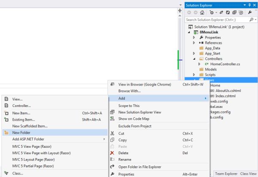
Task: Choose New Folder in the Add submenu
Action: [x=55, y=133]
